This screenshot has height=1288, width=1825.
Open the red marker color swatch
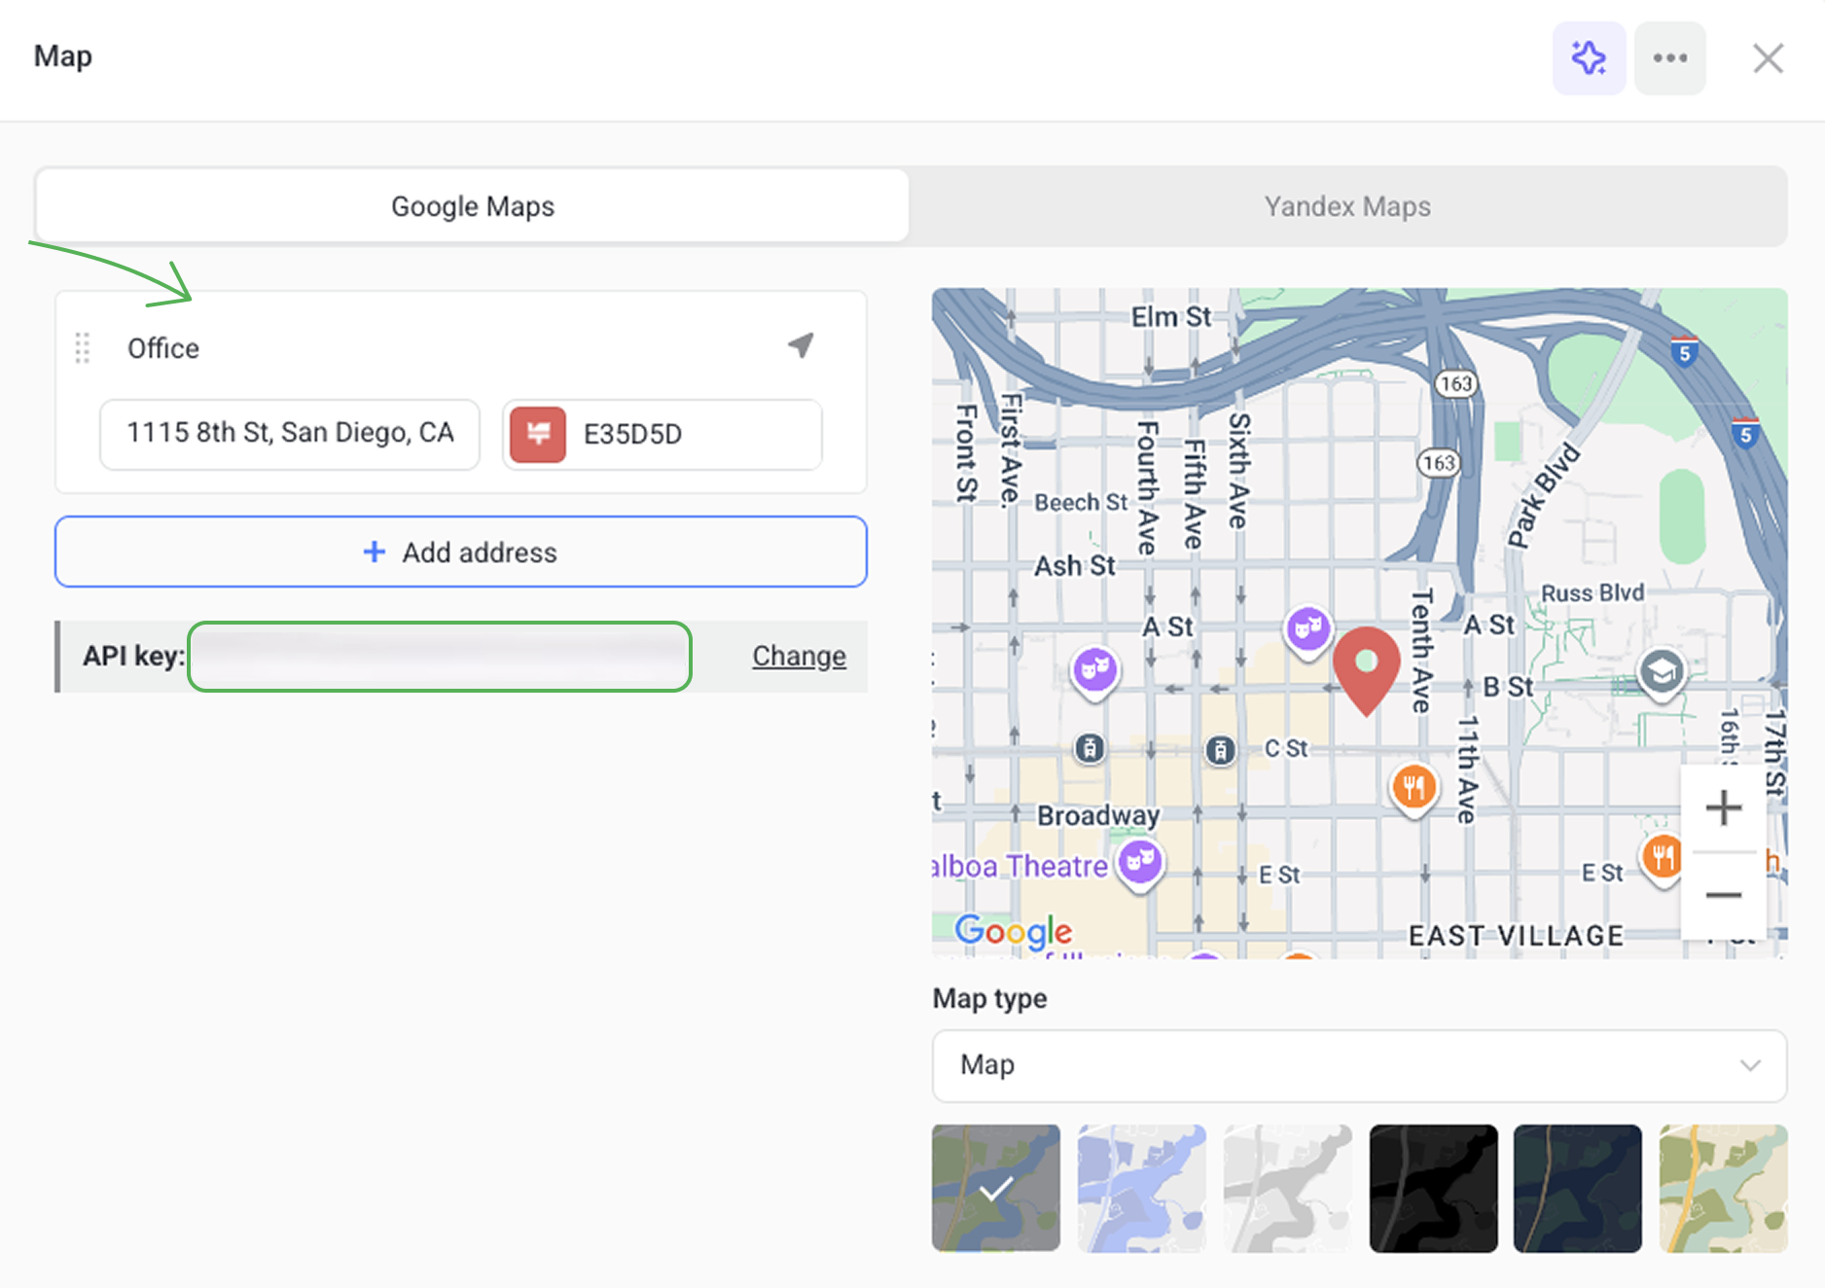coord(538,434)
